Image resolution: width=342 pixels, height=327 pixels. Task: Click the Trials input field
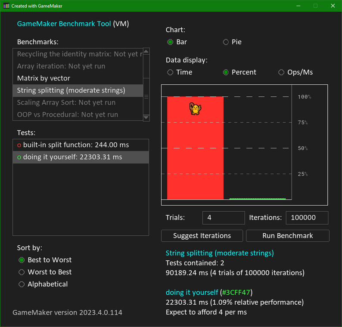pyautogui.click(x=224, y=218)
